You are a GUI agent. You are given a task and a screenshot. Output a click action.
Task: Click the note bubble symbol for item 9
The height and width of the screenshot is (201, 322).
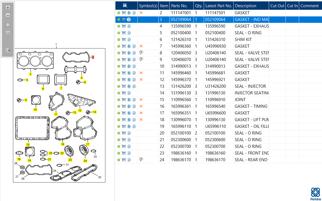click(x=141, y=59)
